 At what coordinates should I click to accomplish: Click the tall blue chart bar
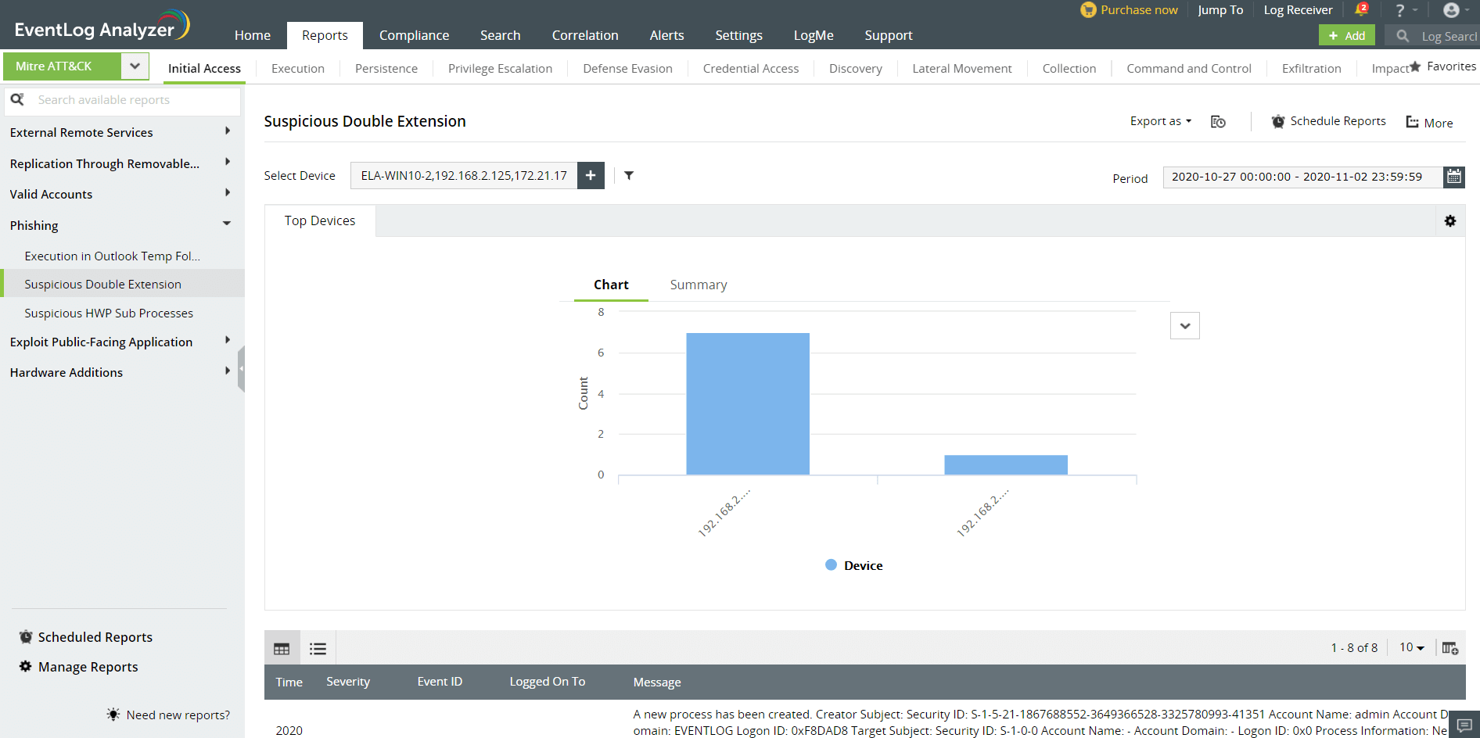(748, 403)
